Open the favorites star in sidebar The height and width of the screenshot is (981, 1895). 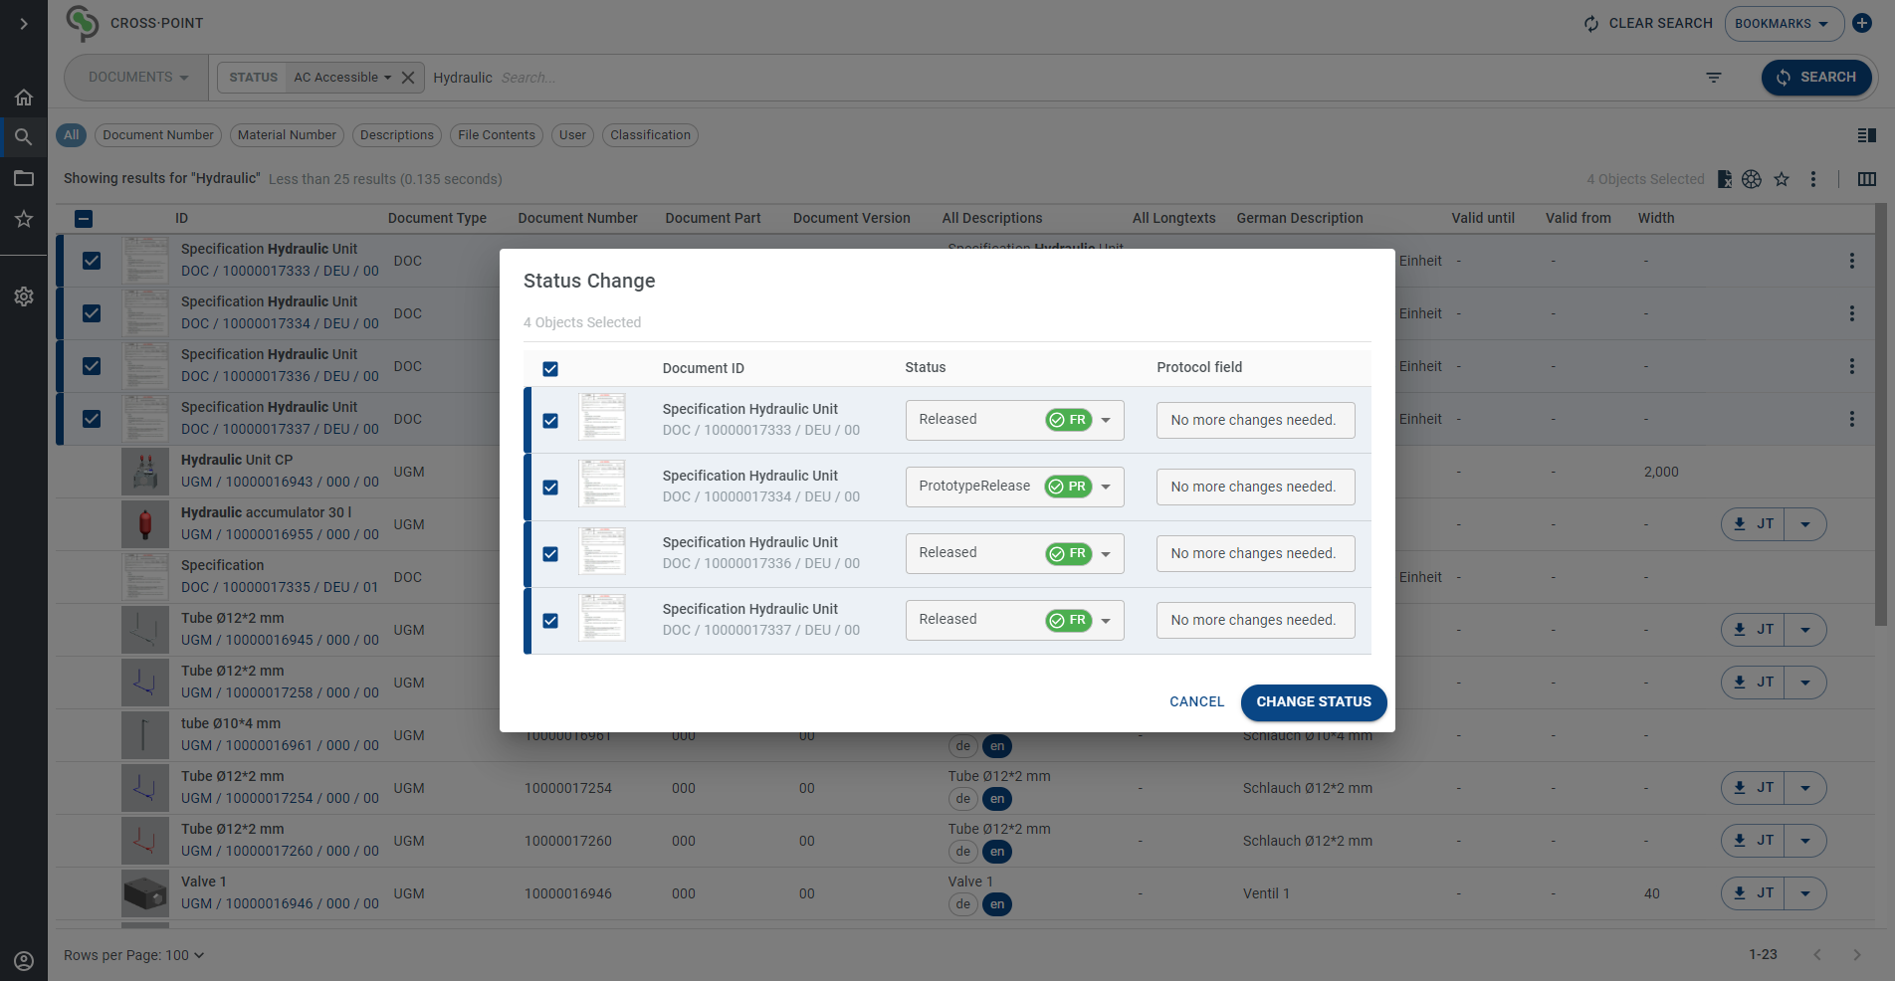click(24, 219)
